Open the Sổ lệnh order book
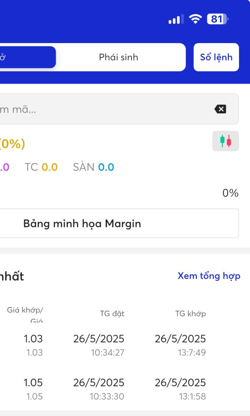Screen dimensions: 250x416 216,57
